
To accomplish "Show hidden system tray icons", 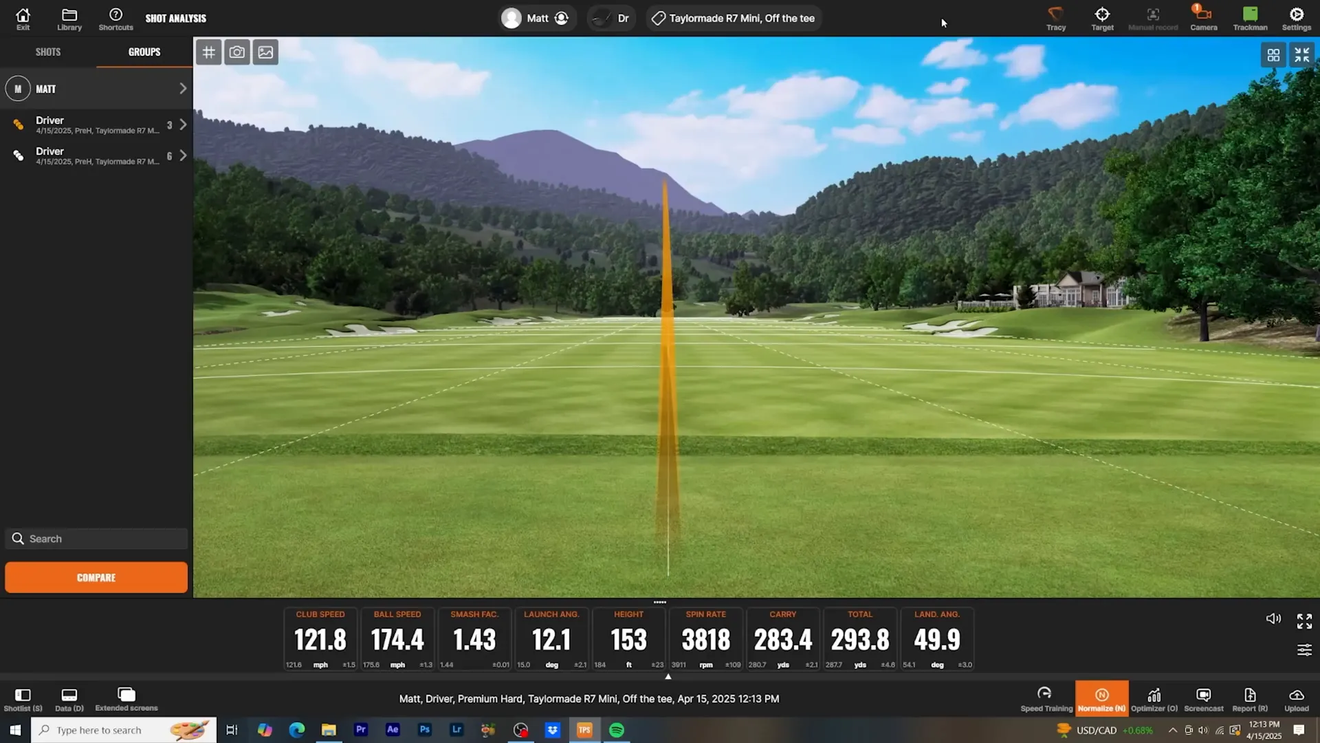I will click(1172, 730).
